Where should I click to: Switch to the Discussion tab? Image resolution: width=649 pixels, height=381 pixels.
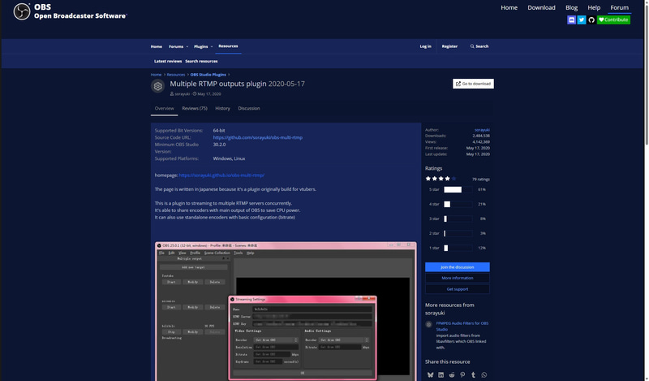(x=249, y=109)
